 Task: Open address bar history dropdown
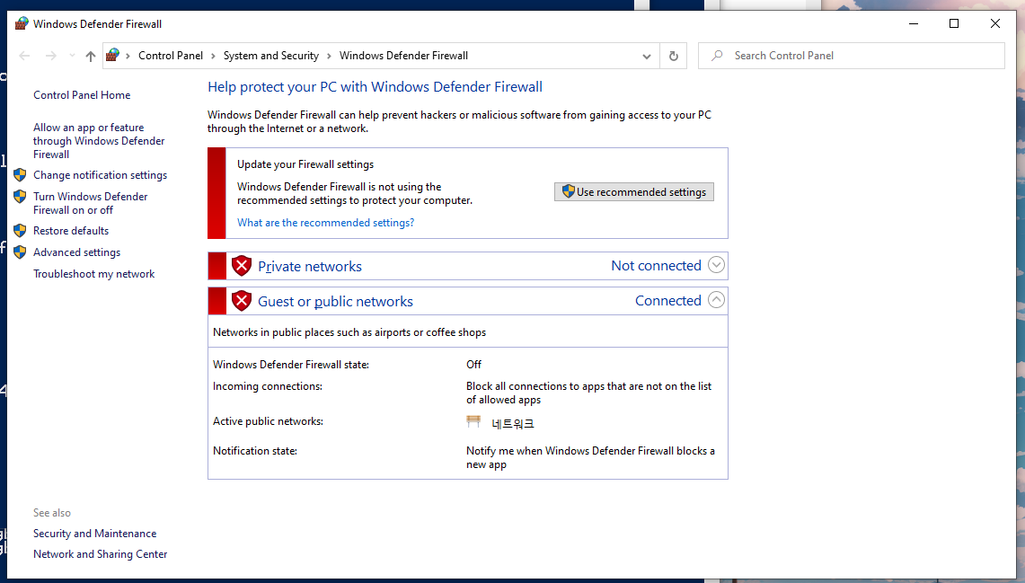click(647, 57)
